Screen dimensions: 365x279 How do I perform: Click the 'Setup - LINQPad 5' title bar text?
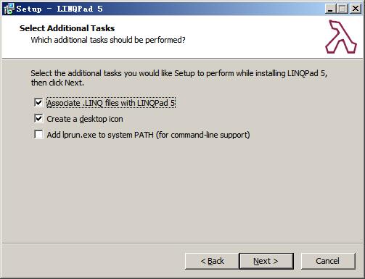click(60, 9)
